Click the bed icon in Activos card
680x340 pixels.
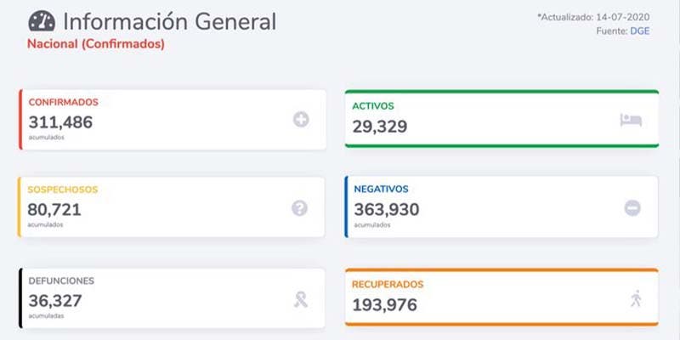630,120
